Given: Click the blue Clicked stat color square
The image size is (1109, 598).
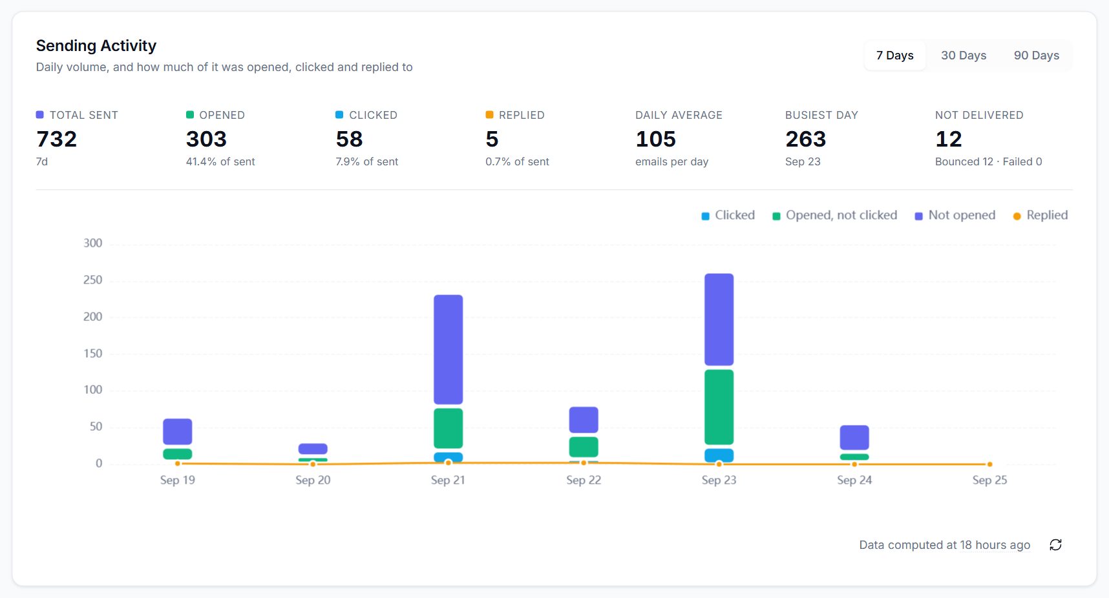Looking at the screenshot, I should pyautogui.click(x=339, y=114).
